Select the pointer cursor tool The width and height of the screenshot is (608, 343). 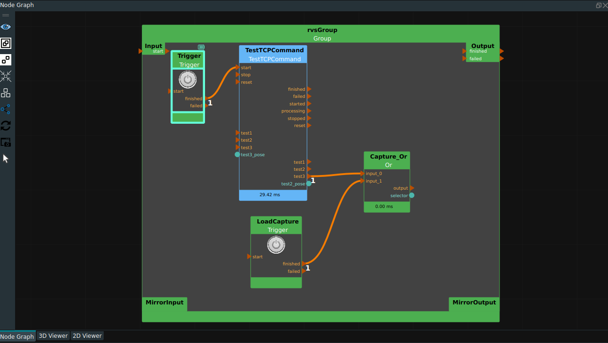point(6,159)
